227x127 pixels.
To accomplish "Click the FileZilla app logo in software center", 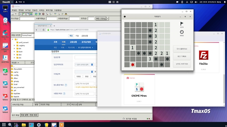I will (x=203, y=55).
